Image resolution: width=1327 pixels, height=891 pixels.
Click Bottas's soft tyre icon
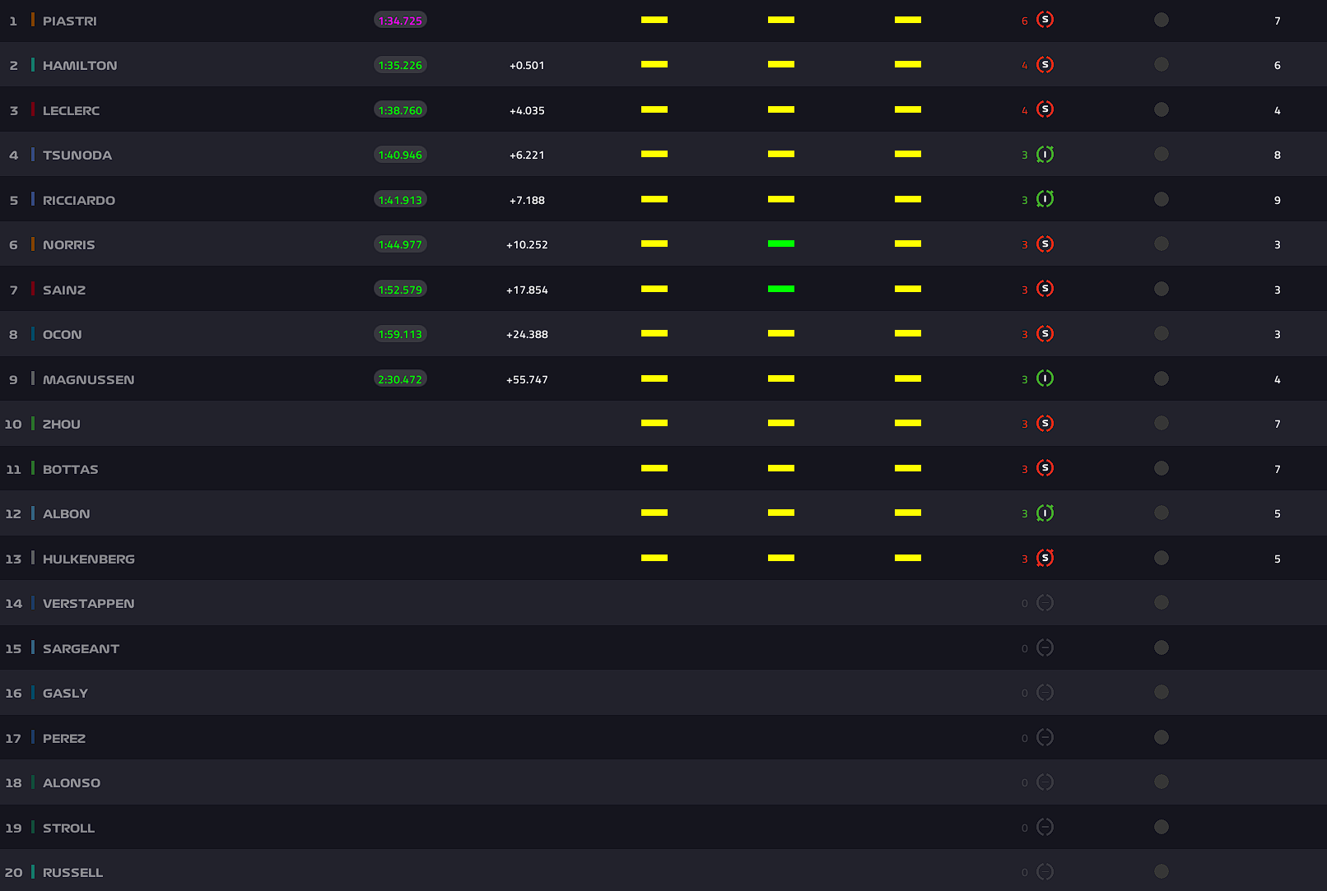[x=1045, y=468]
